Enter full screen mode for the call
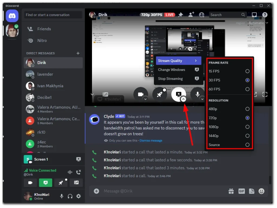 click(x=265, y=94)
